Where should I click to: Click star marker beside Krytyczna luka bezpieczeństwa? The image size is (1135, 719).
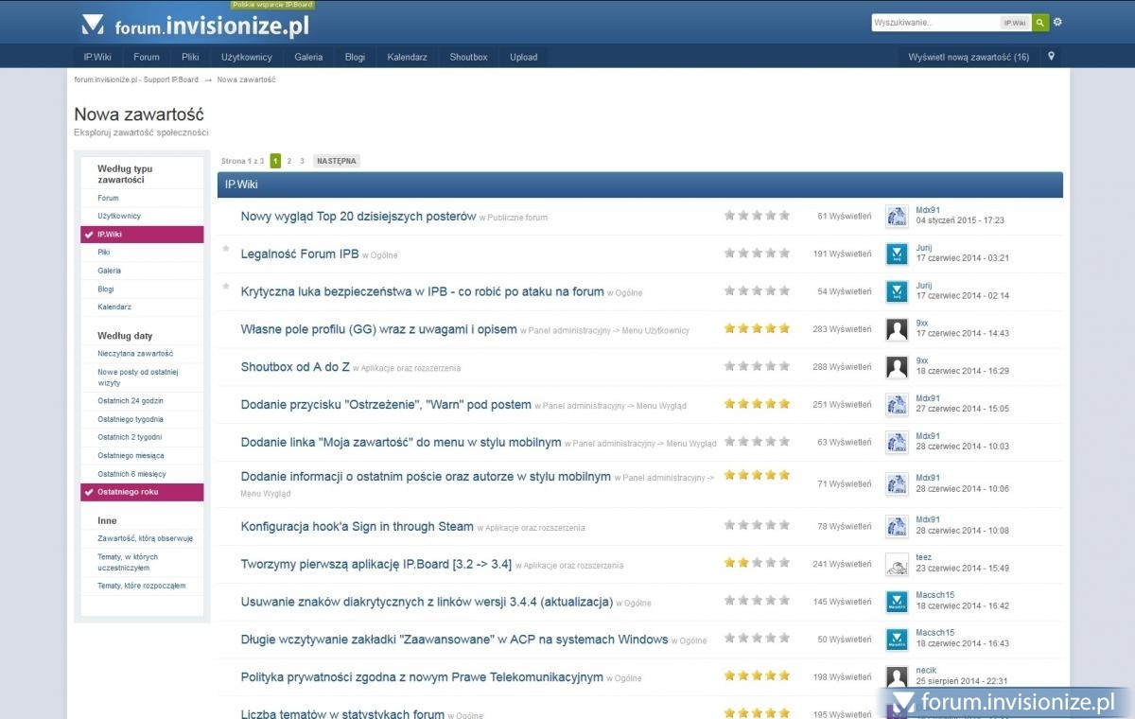click(x=226, y=286)
